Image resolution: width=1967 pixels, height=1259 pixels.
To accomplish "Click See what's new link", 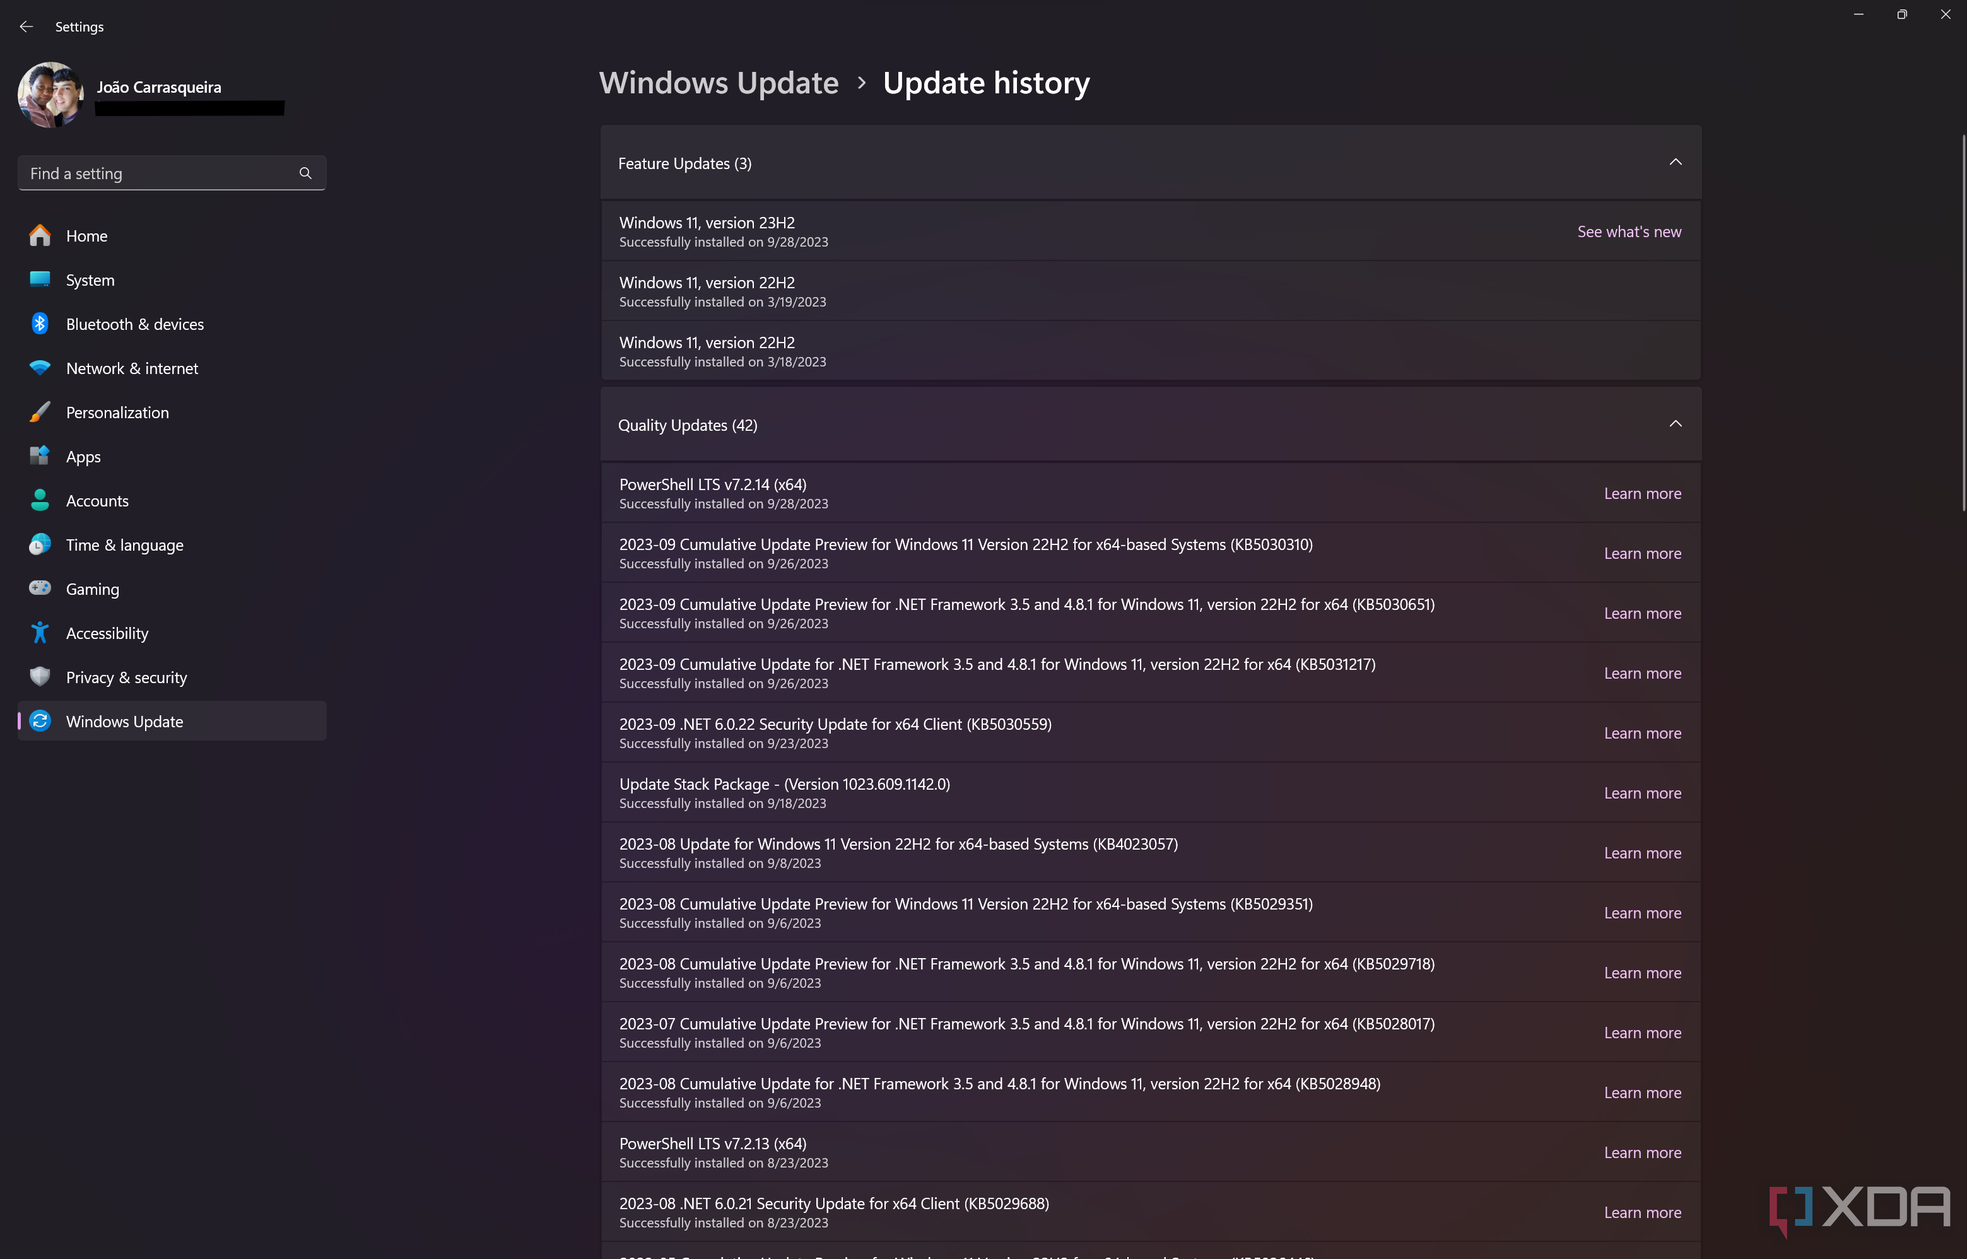I will (x=1629, y=230).
